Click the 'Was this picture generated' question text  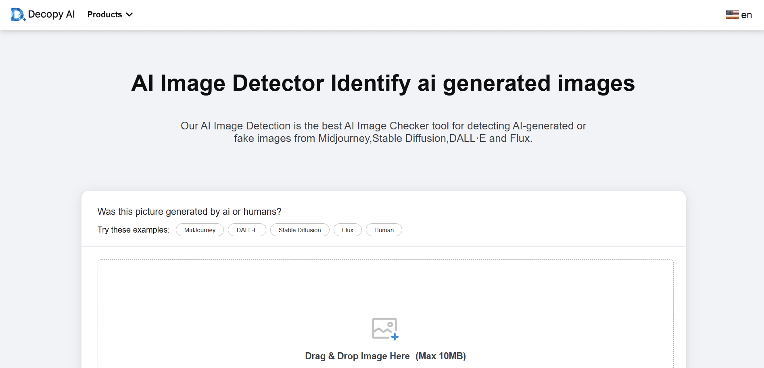[189, 212]
